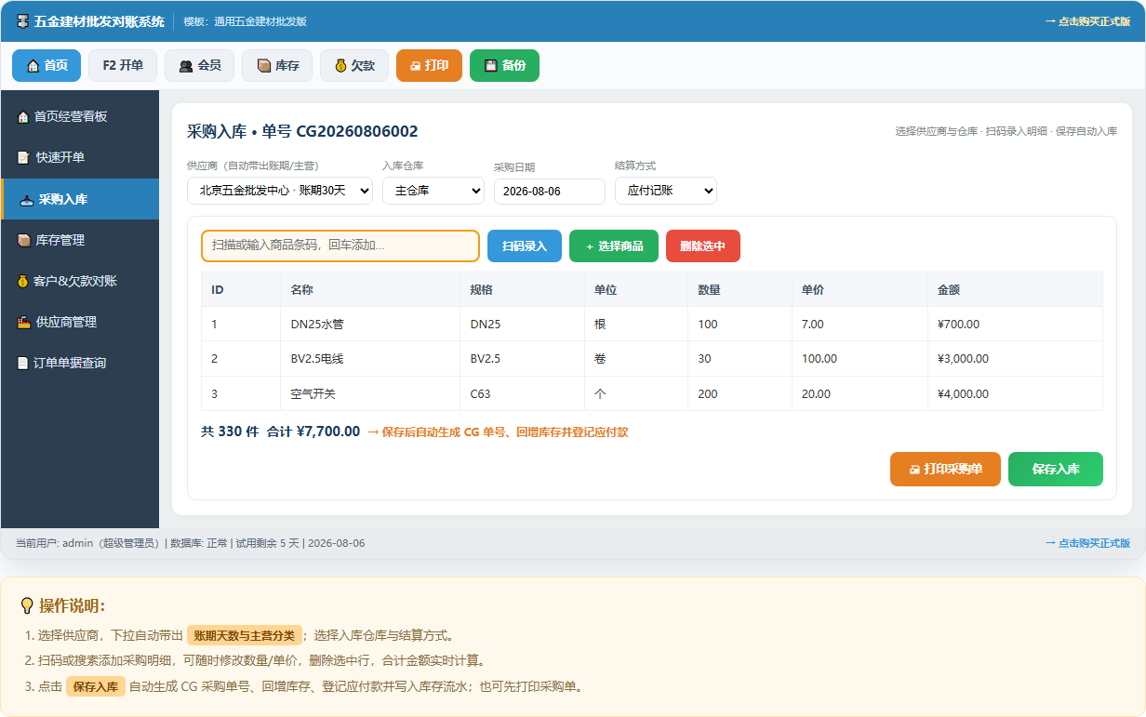
Task: Click unit price 100.00 cell
Action: tap(859, 359)
